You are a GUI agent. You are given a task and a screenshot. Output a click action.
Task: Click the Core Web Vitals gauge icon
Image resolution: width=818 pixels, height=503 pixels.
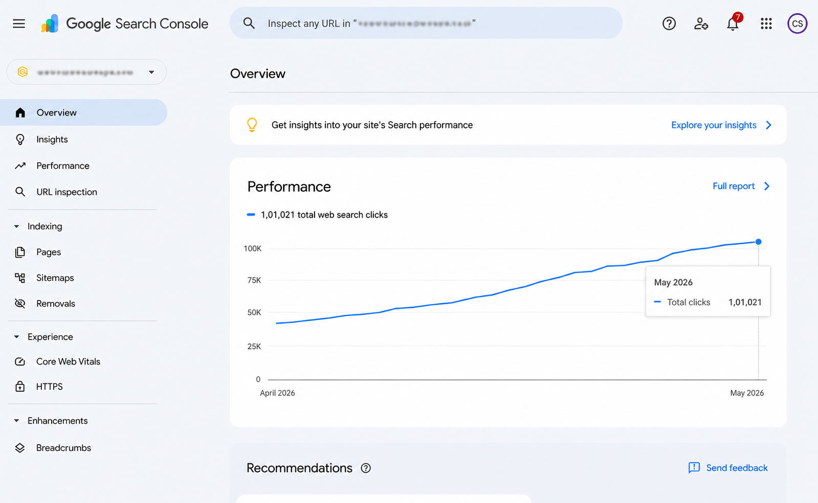click(20, 361)
